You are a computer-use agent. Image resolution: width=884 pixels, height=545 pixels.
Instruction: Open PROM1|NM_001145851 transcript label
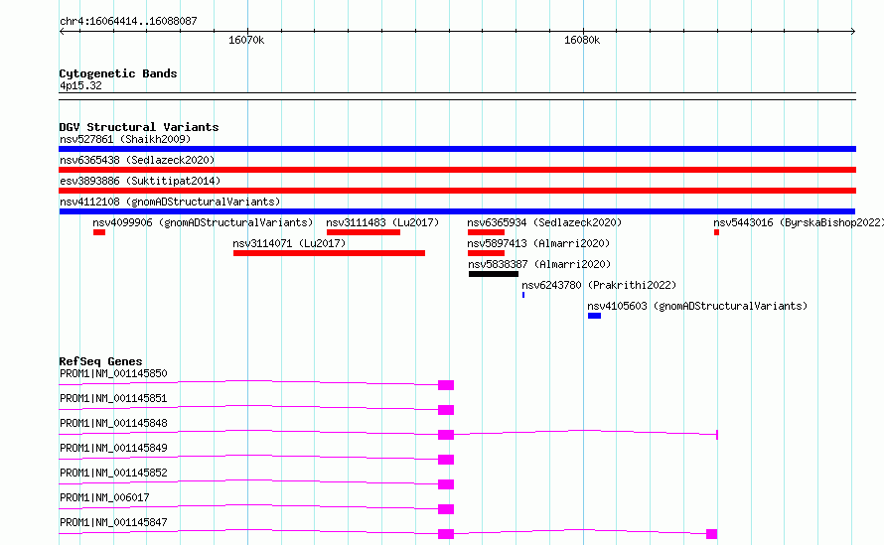coord(113,398)
